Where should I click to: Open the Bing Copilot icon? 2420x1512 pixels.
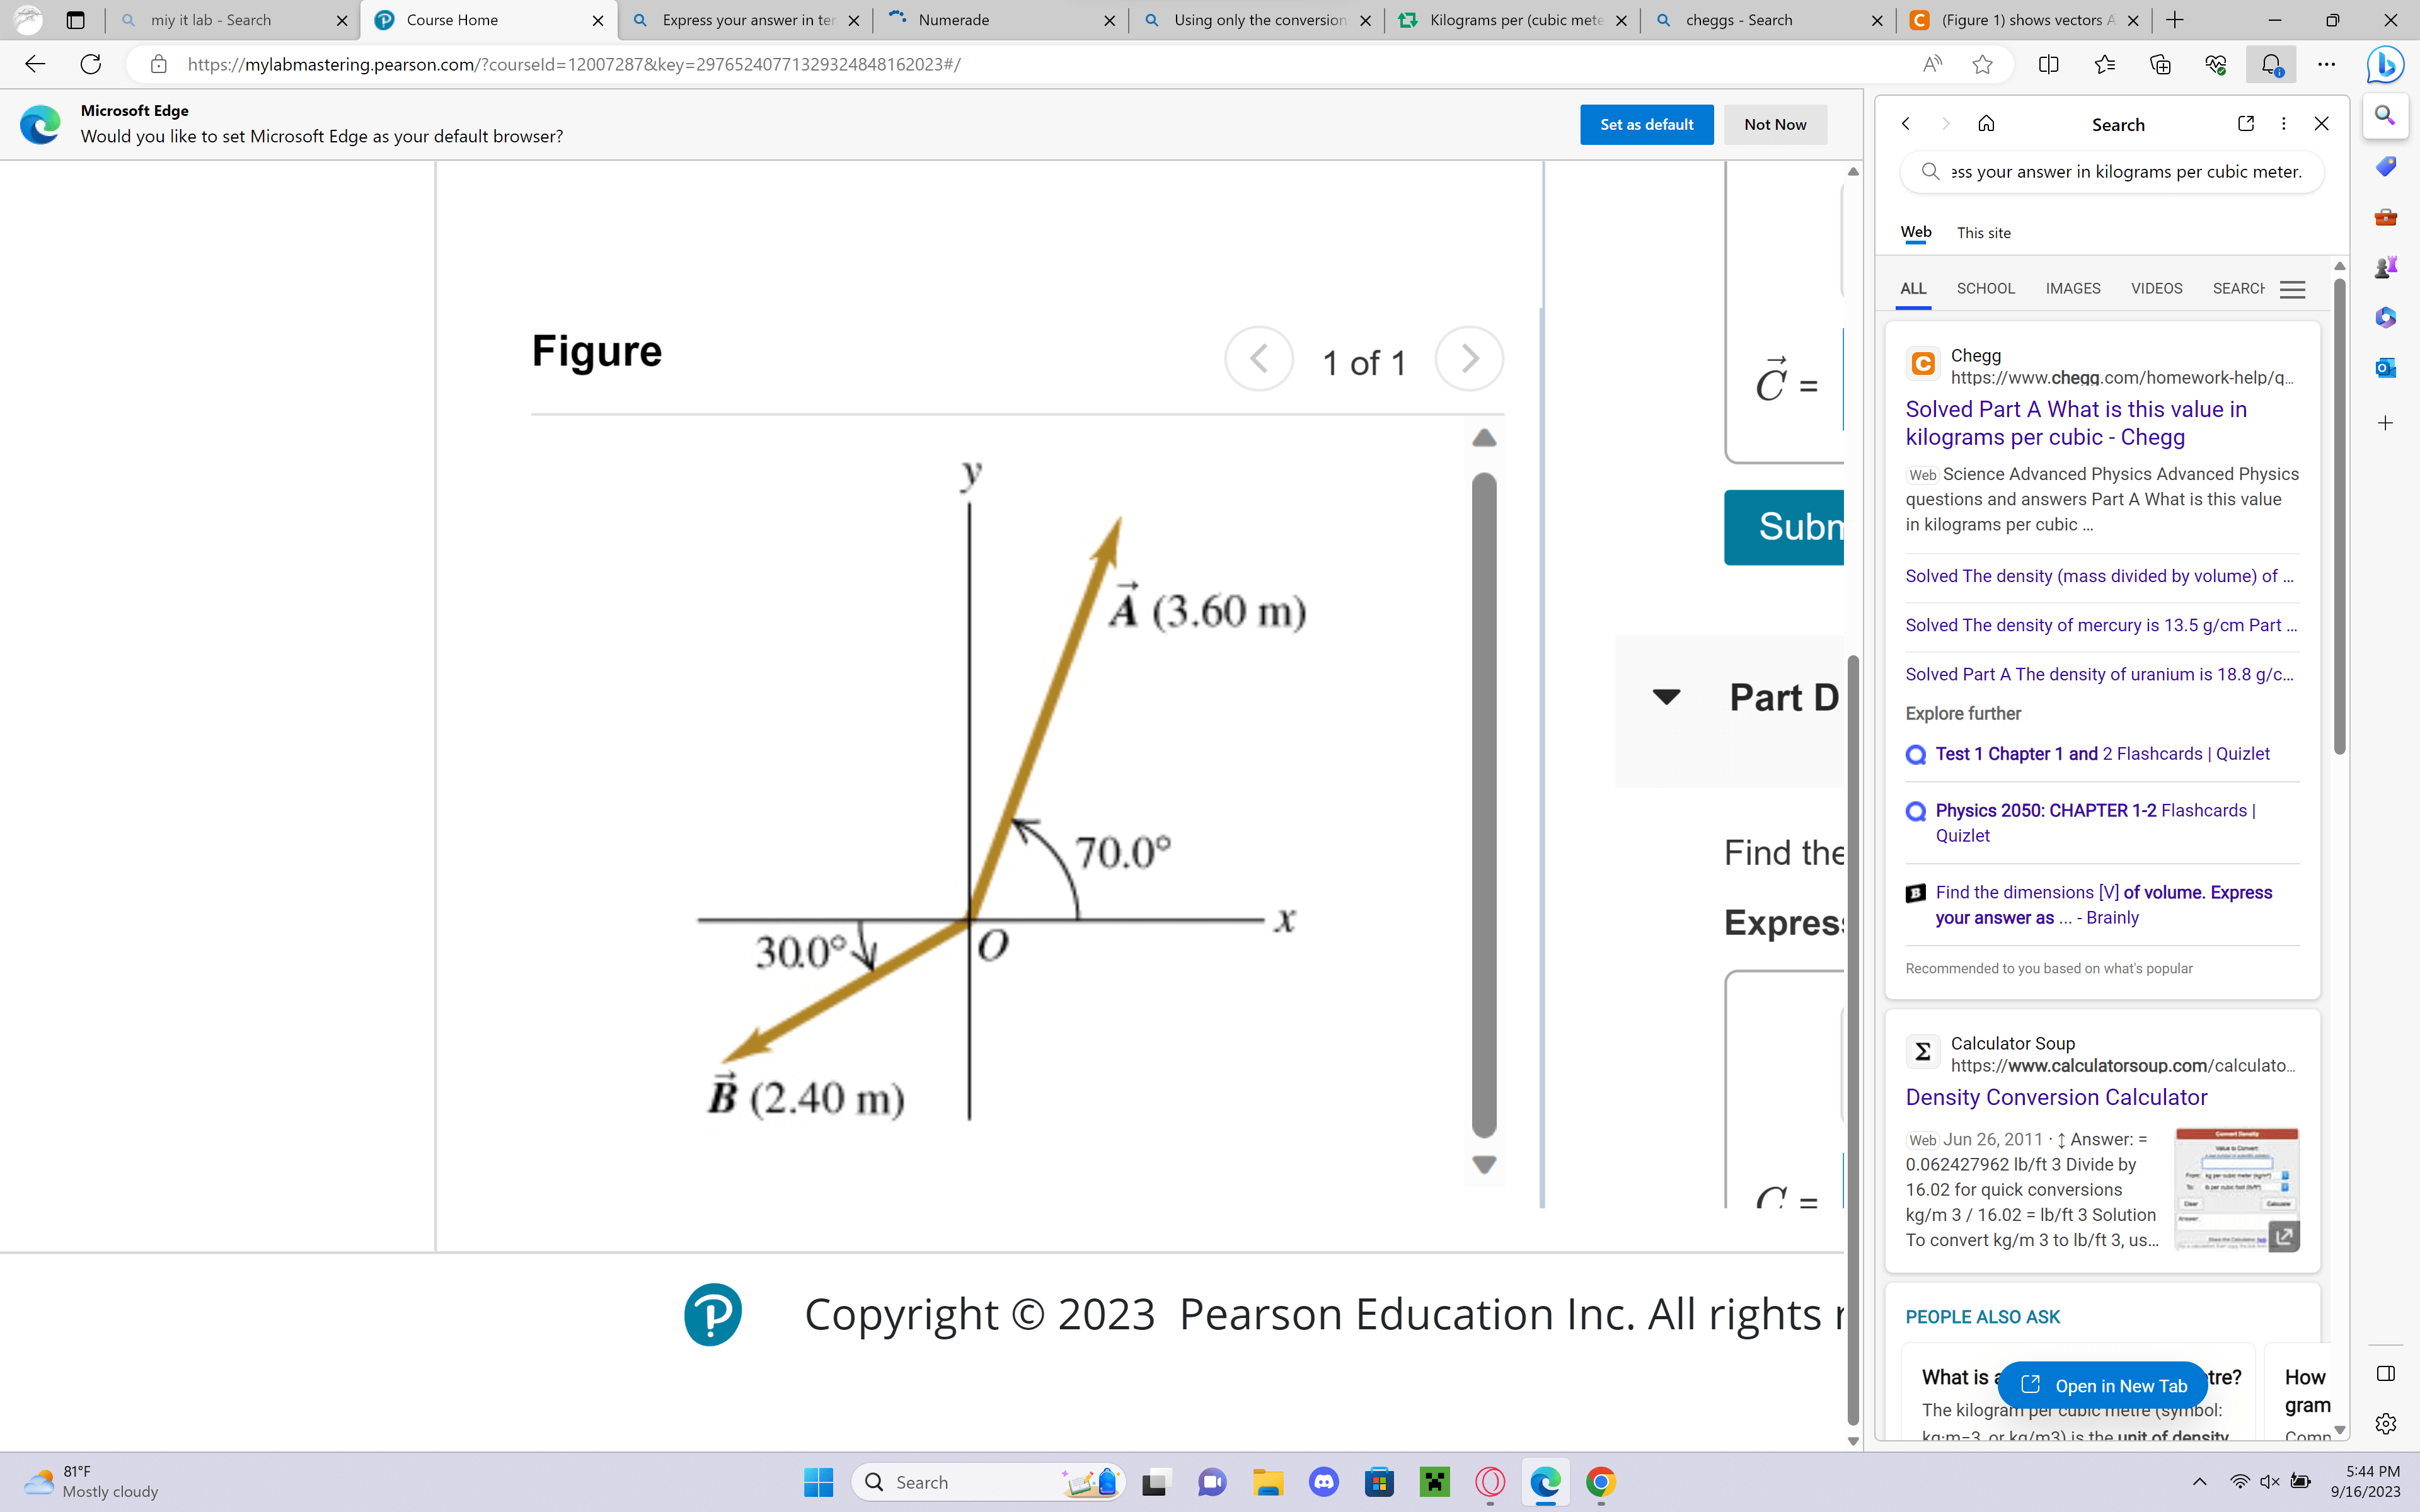[x=2385, y=64]
